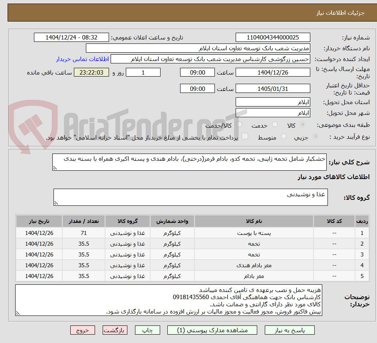Click the price validity date 1405/01/31 field
Viewport: 377px width, 343px height.
273,89
